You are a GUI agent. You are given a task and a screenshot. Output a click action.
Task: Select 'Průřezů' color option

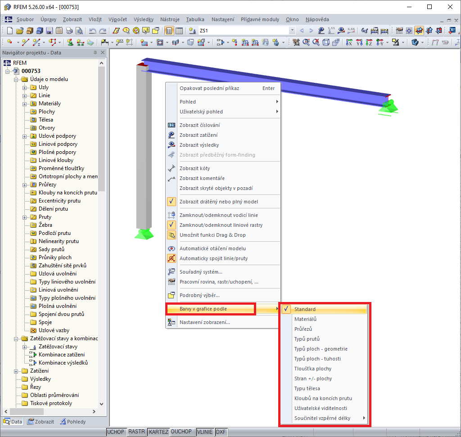[x=324, y=329]
